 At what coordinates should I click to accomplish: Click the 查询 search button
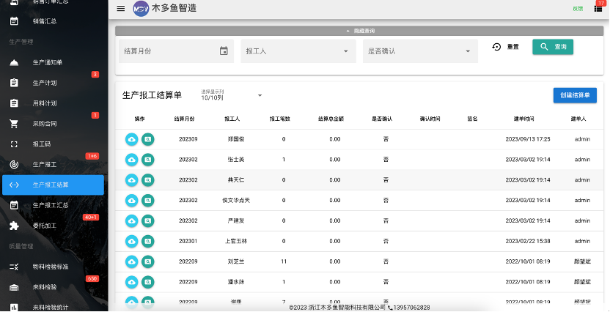coord(553,47)
